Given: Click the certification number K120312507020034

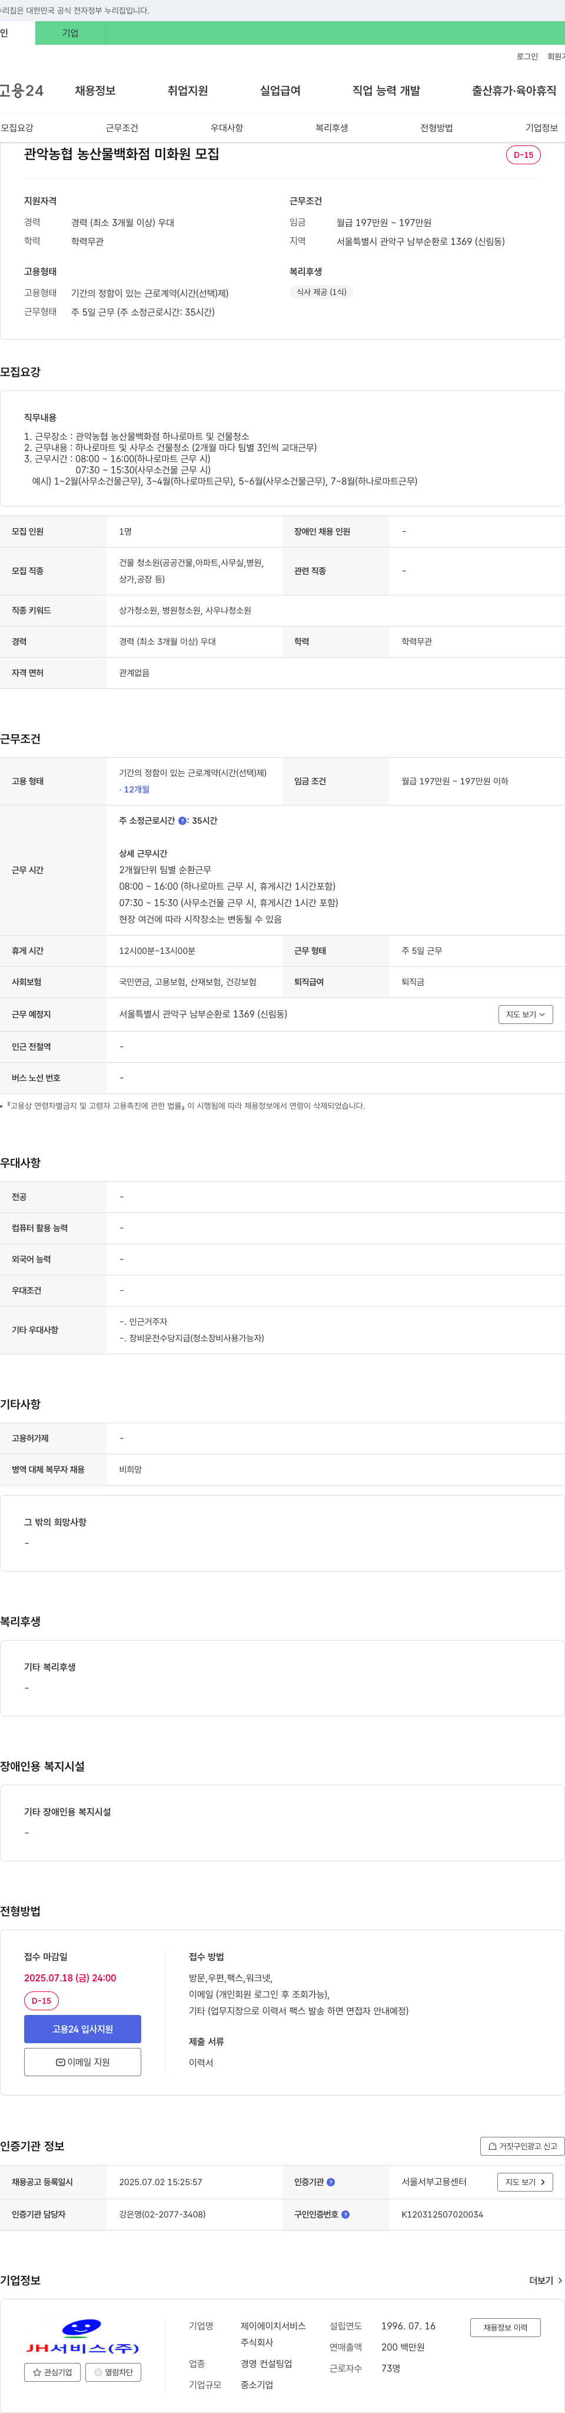Looking at the screenshot, I should [x=442, y=2215].
